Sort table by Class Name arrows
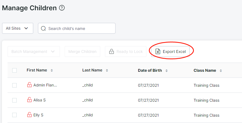The height and width of the screenshot is (123, 242). [221, 71]
